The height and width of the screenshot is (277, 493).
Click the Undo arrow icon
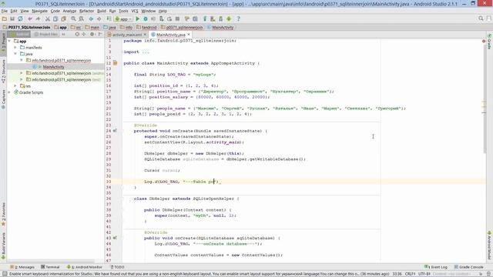point(30,18)
